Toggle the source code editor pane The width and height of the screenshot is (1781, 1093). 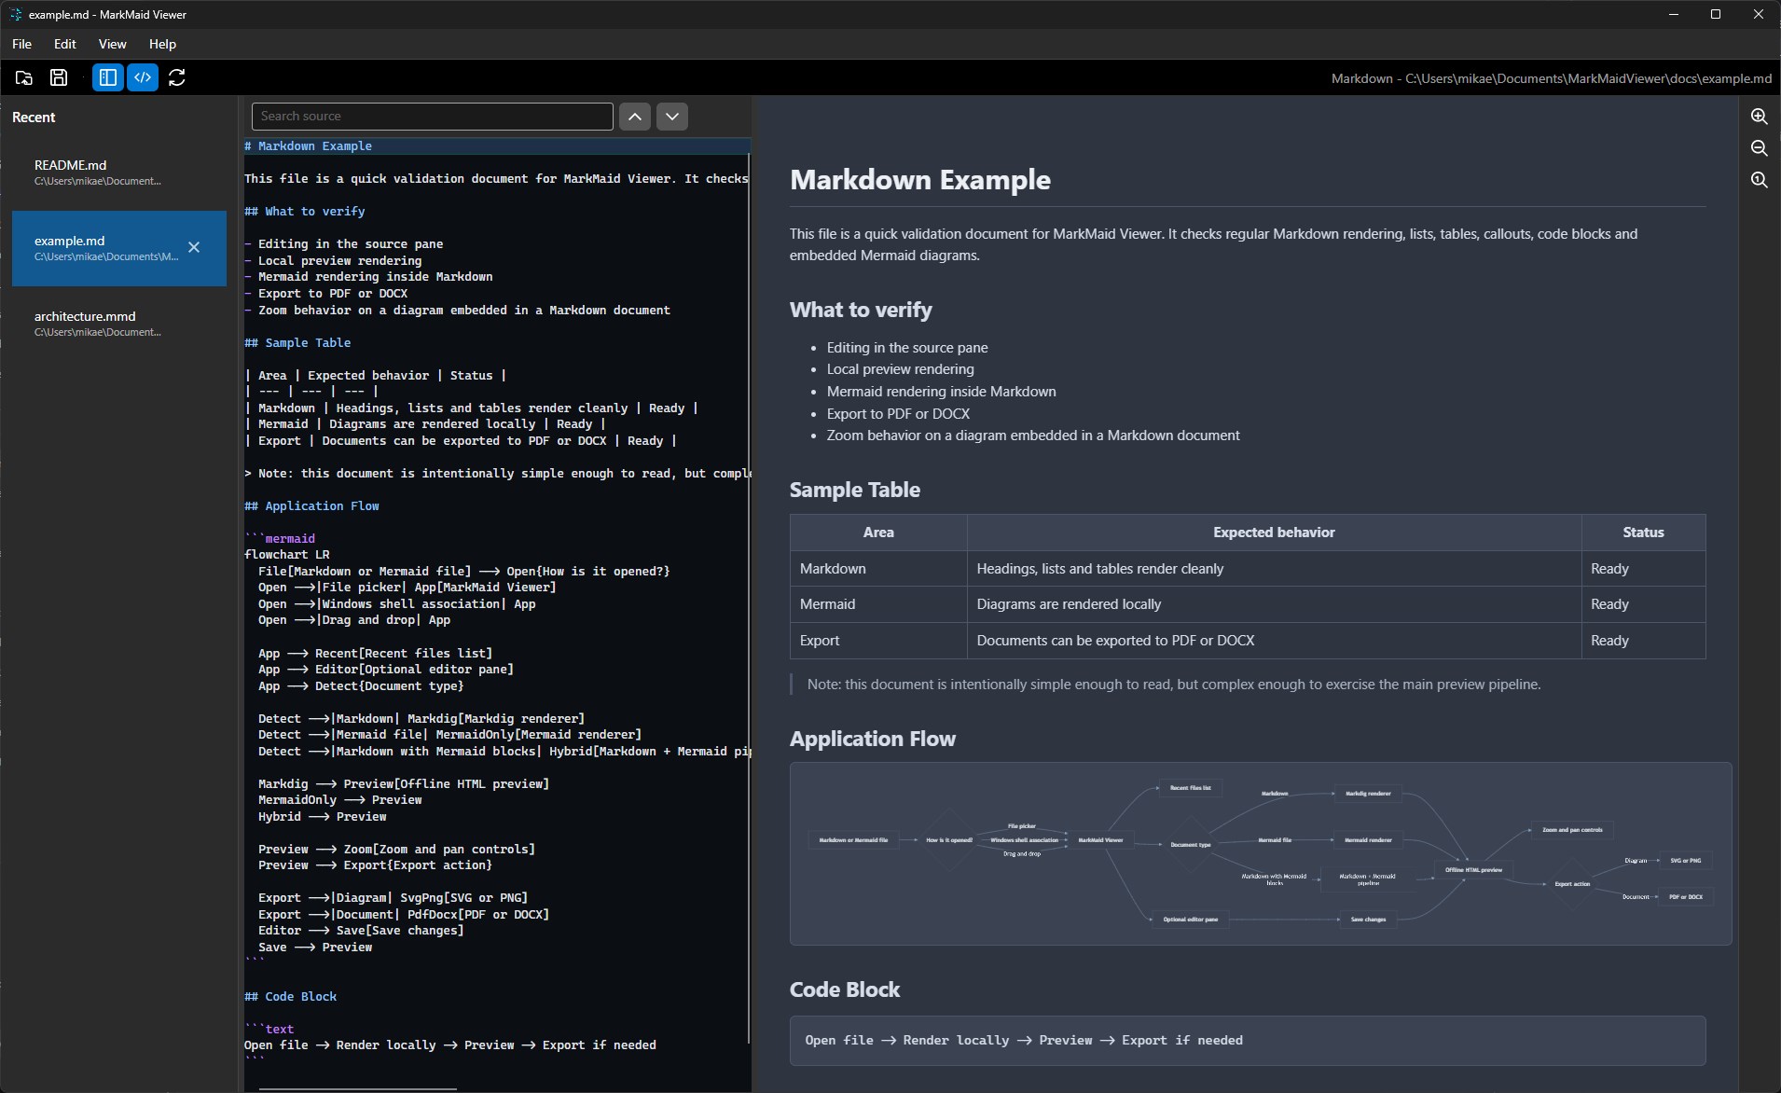click(x=143, y=77)
